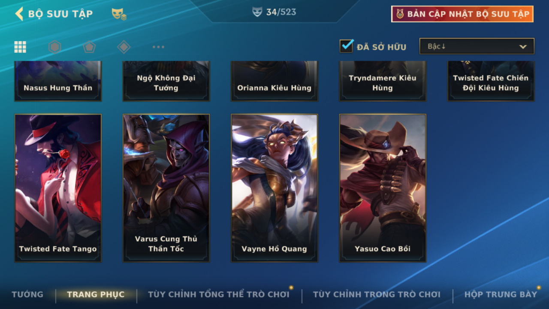This screenshot has width=549, height=309.
Task: Open the mask and coins skin shop icon
Action: 119,14
